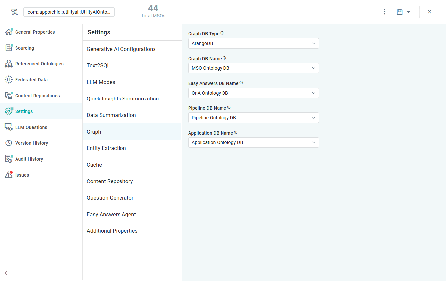
Task: Open the Easy Answers DB Name dropdown
Action: point(254,93)
